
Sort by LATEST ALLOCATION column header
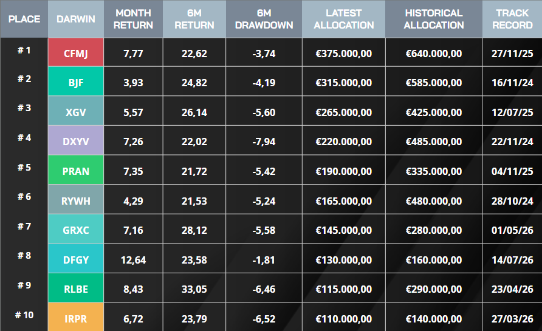coord(343,19)
